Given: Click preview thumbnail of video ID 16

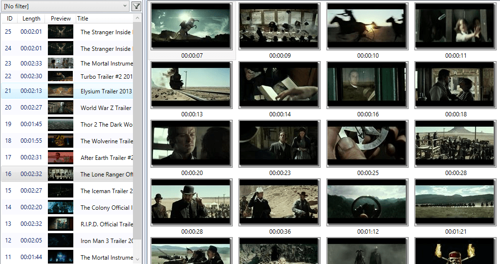Looking at the screenshot, I should coord(61,174).
